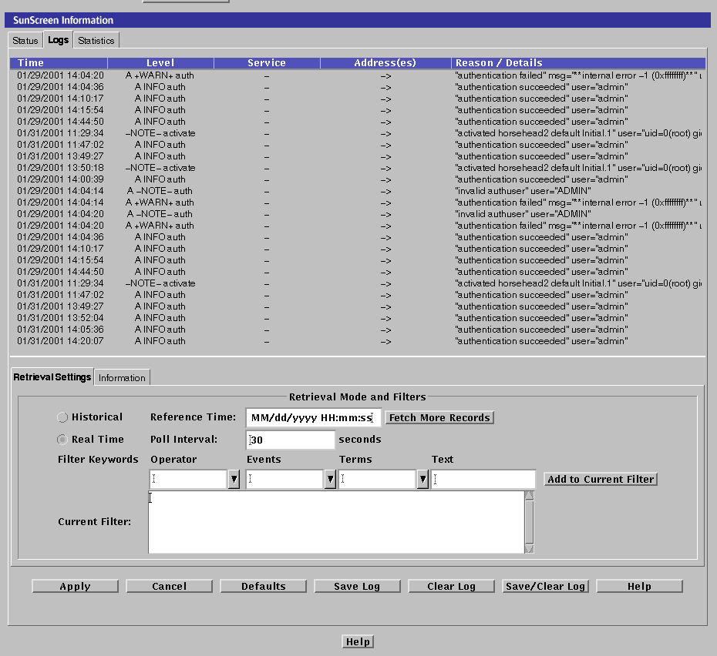Open the Operator dropdown arrow

[234, 479]
